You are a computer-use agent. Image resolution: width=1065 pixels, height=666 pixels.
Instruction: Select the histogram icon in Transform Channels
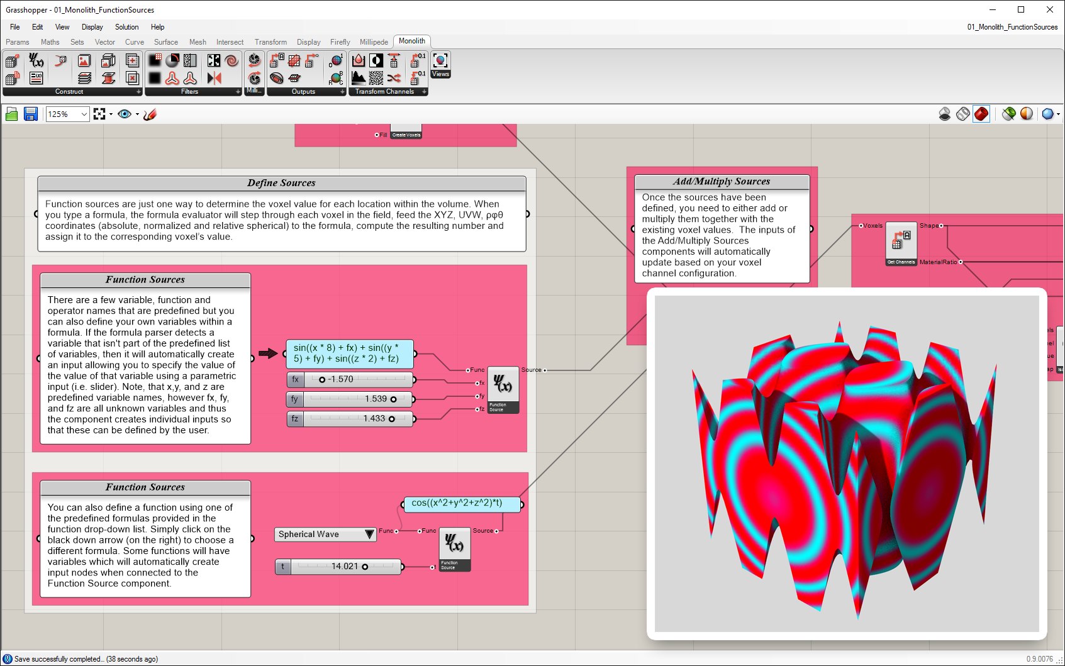(x=358, y=79)
